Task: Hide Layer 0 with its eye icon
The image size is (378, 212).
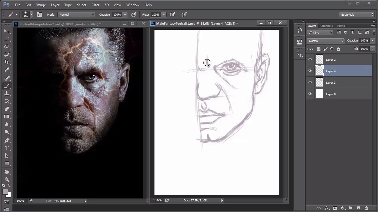Action: tap(310, 94)
